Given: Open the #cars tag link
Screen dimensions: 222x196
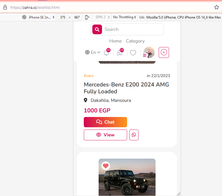Looking at the screenshot, I should (89, 76).
